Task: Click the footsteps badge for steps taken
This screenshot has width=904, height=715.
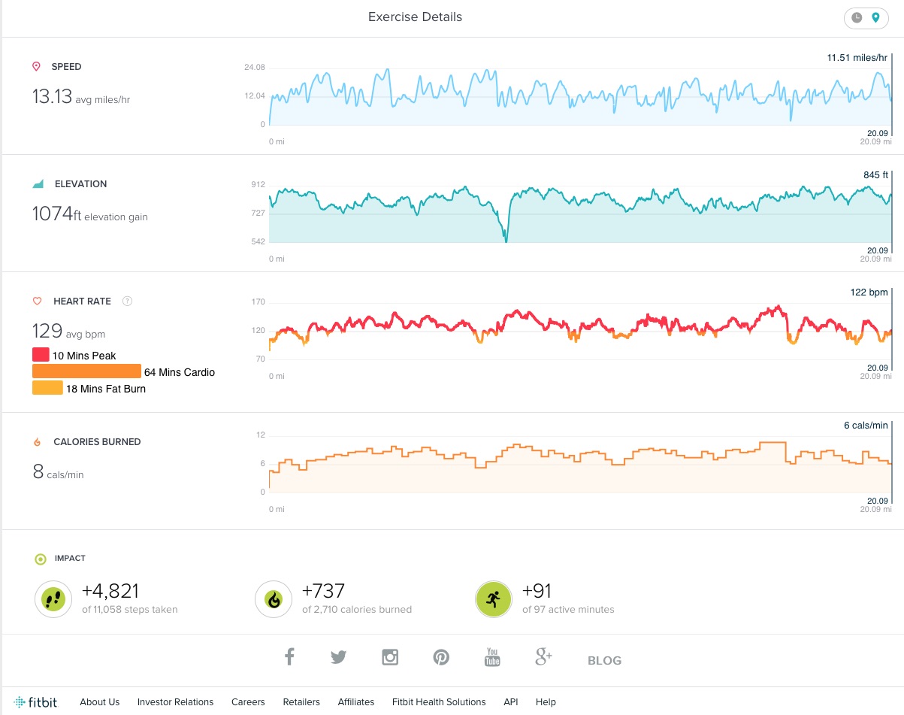Action: [53, 598]
